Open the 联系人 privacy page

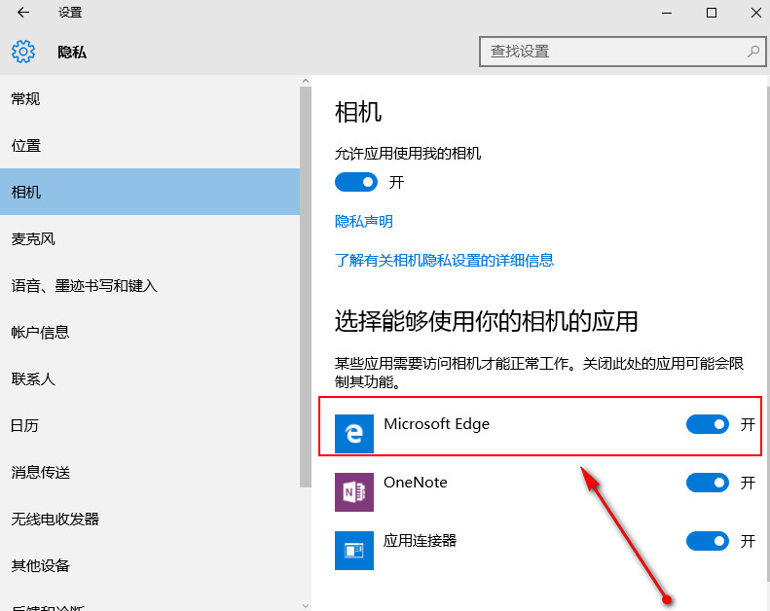point(33,379)
